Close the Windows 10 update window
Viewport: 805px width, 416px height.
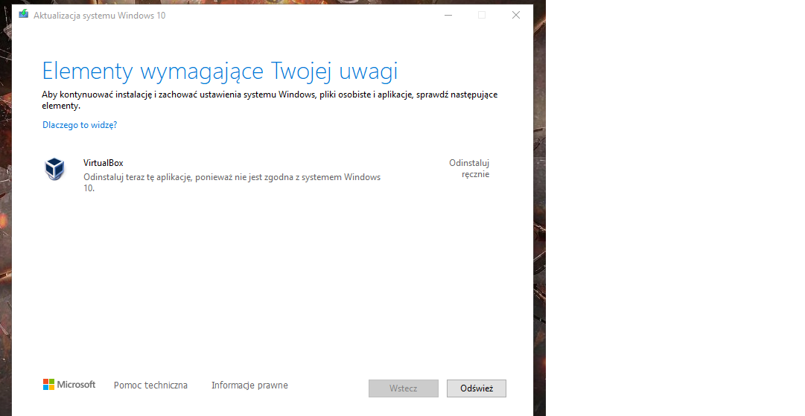point(516,16)
